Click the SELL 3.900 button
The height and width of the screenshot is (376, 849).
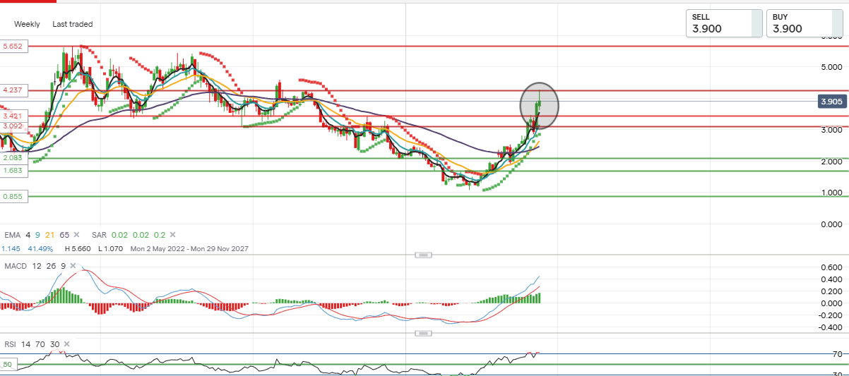724,23
